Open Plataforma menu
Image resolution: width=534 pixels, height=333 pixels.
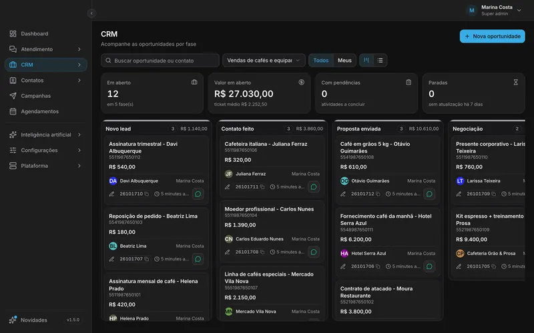(46, 166)
